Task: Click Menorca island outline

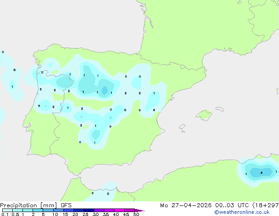Action: pos(220,109)
